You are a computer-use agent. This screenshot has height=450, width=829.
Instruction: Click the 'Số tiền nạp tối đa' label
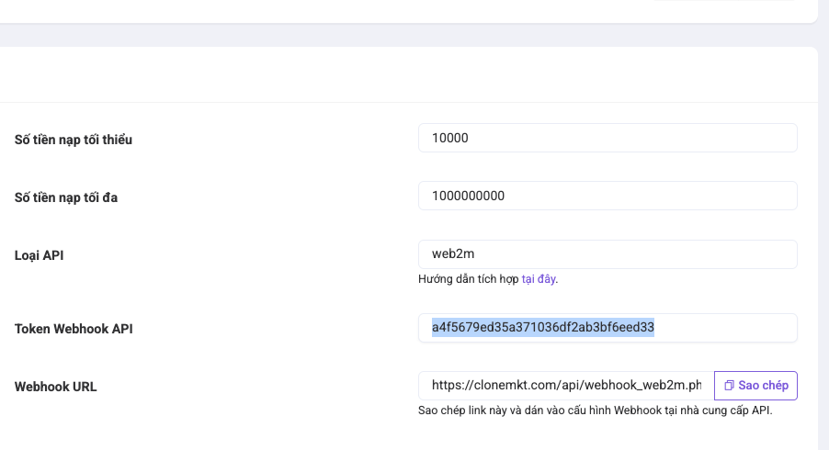click(66, 197)
